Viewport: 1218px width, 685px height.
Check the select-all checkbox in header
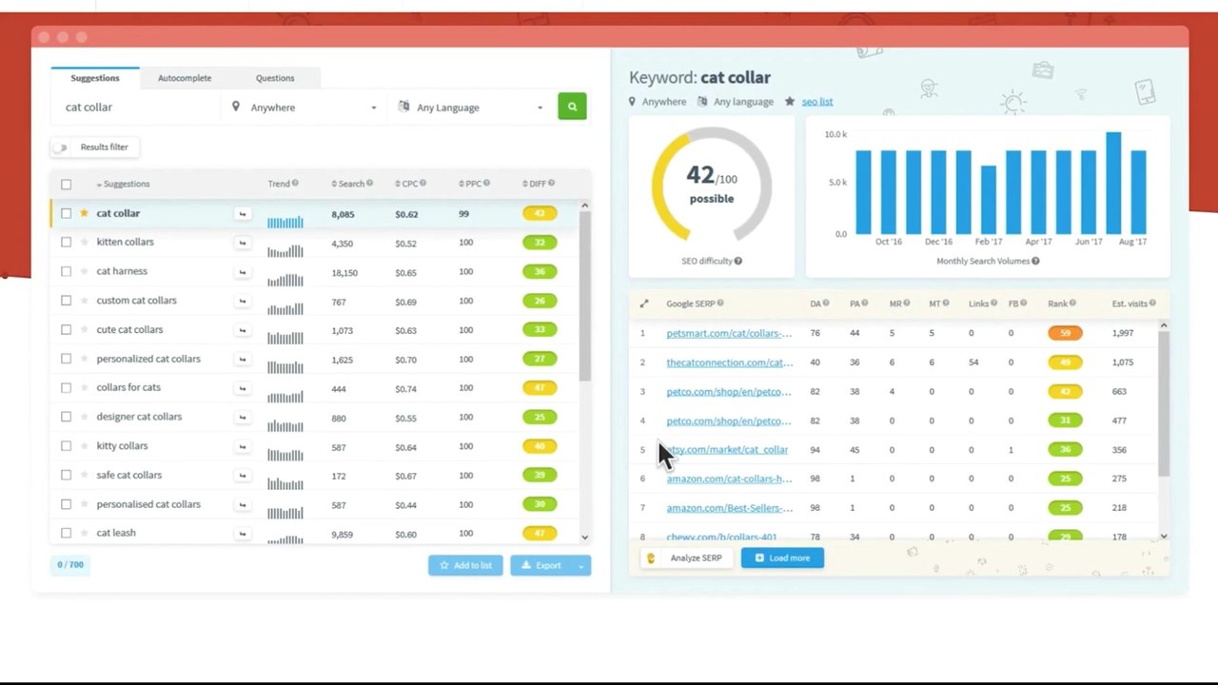[66, 185]
